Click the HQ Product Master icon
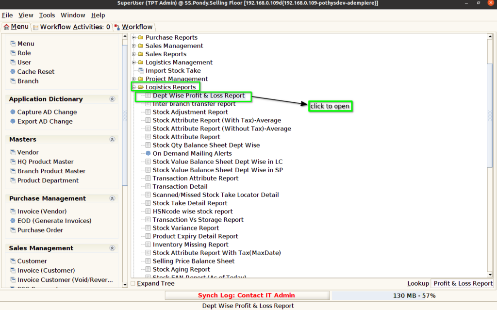The width and height of the screenshot is (497, 310). [13, 162]
